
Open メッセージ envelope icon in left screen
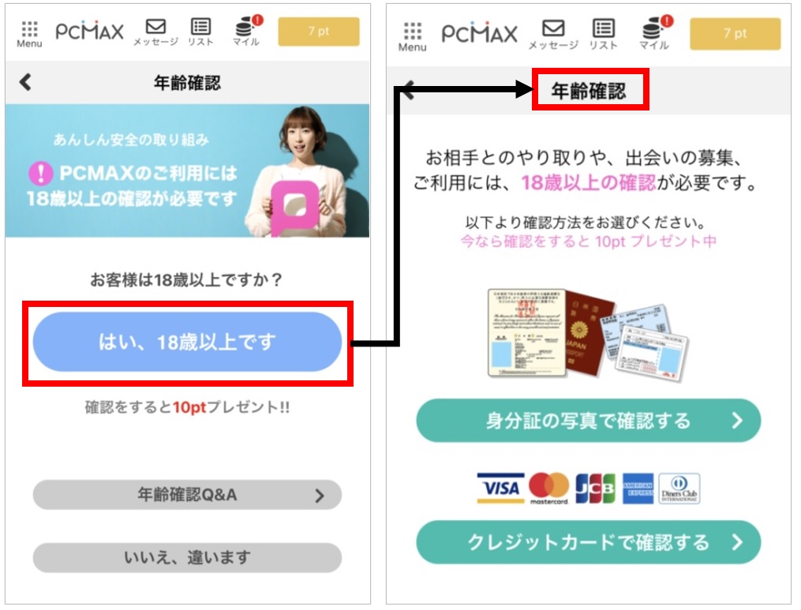tap(155, 32)
